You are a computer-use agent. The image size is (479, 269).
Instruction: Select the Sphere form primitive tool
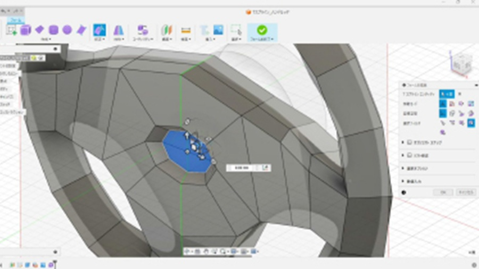coord(67,30)
